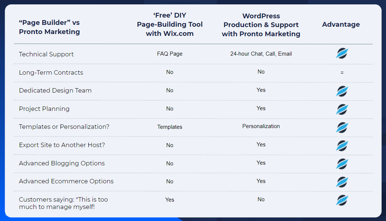This screenshot has height=221, width=386.
Task: Select the Pronto logo for Advanced Blogging Options
Action: pos(342,164)
